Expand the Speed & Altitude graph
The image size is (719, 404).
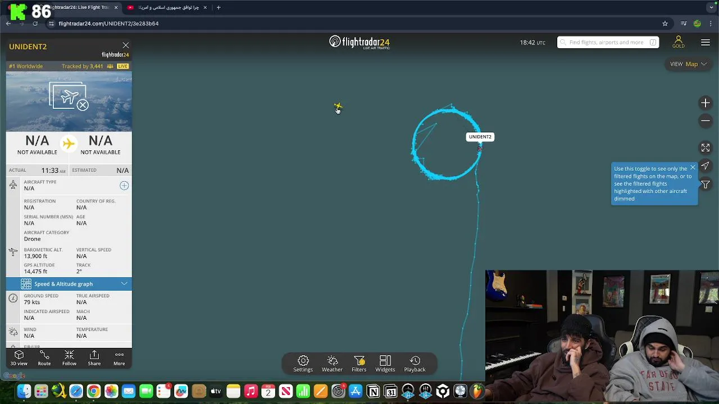pos(69,284)
